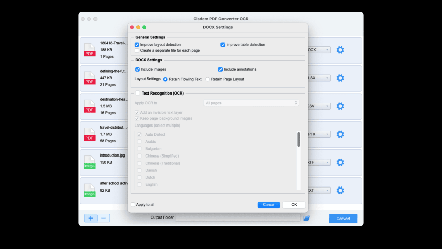The image size is (442, 249).
Task: Click the Convert button
Action: click(343, 219)
